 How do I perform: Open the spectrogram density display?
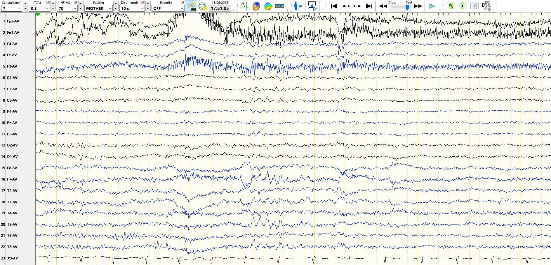pyautogui.click(x=280, y=6)
